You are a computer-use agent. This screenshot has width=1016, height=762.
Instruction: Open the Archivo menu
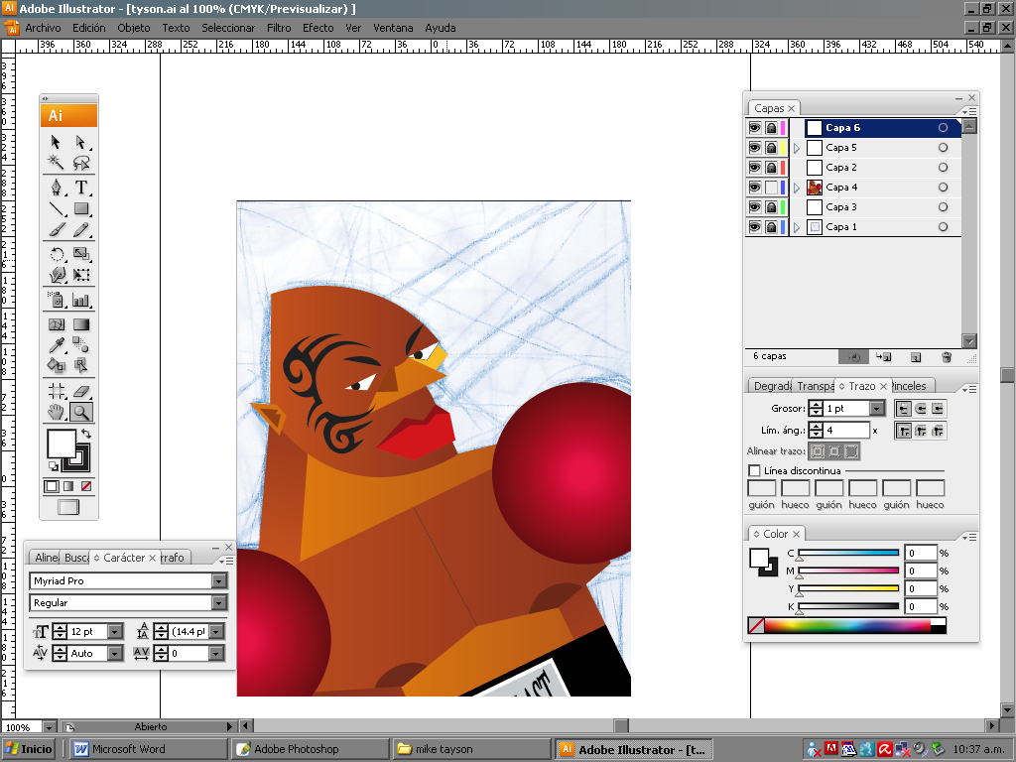point(43,28)
